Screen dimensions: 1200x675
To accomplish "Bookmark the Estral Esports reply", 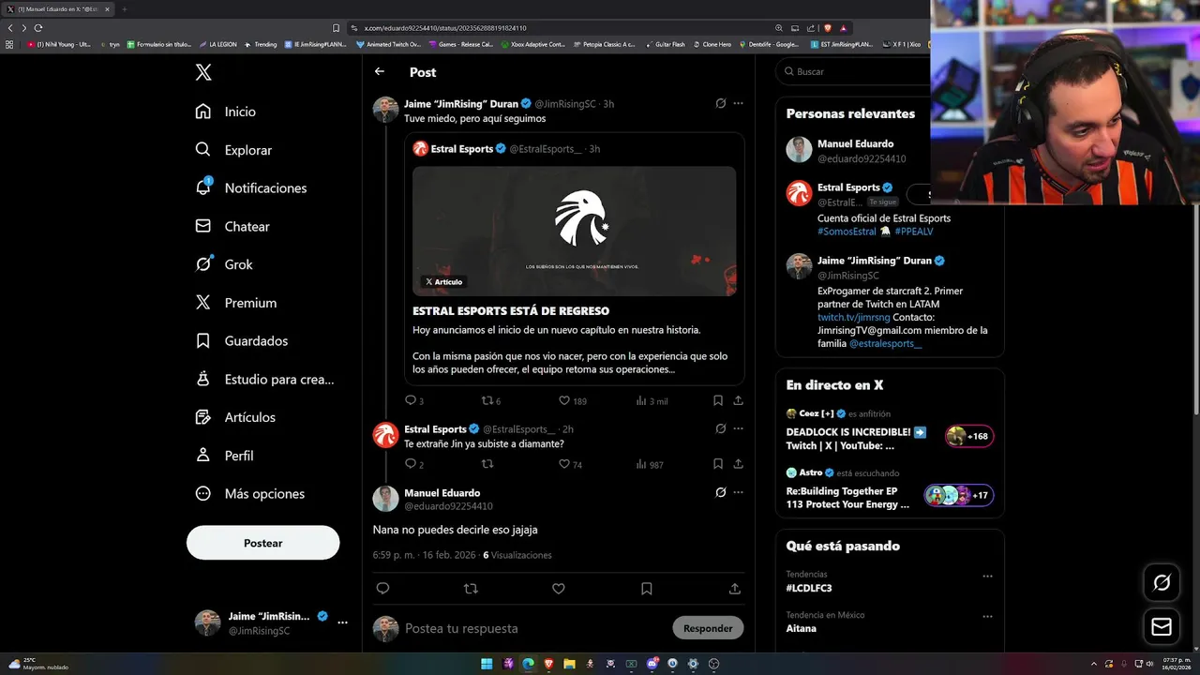I will click(717, 464).
